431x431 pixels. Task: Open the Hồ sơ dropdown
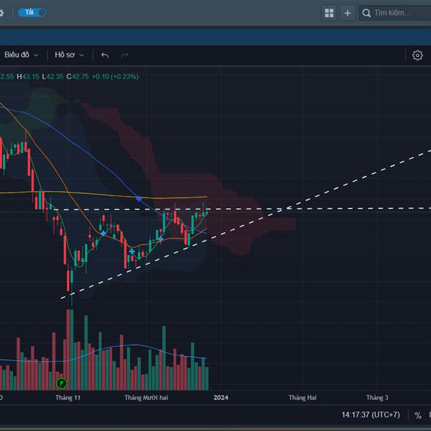tap(69, 55)
